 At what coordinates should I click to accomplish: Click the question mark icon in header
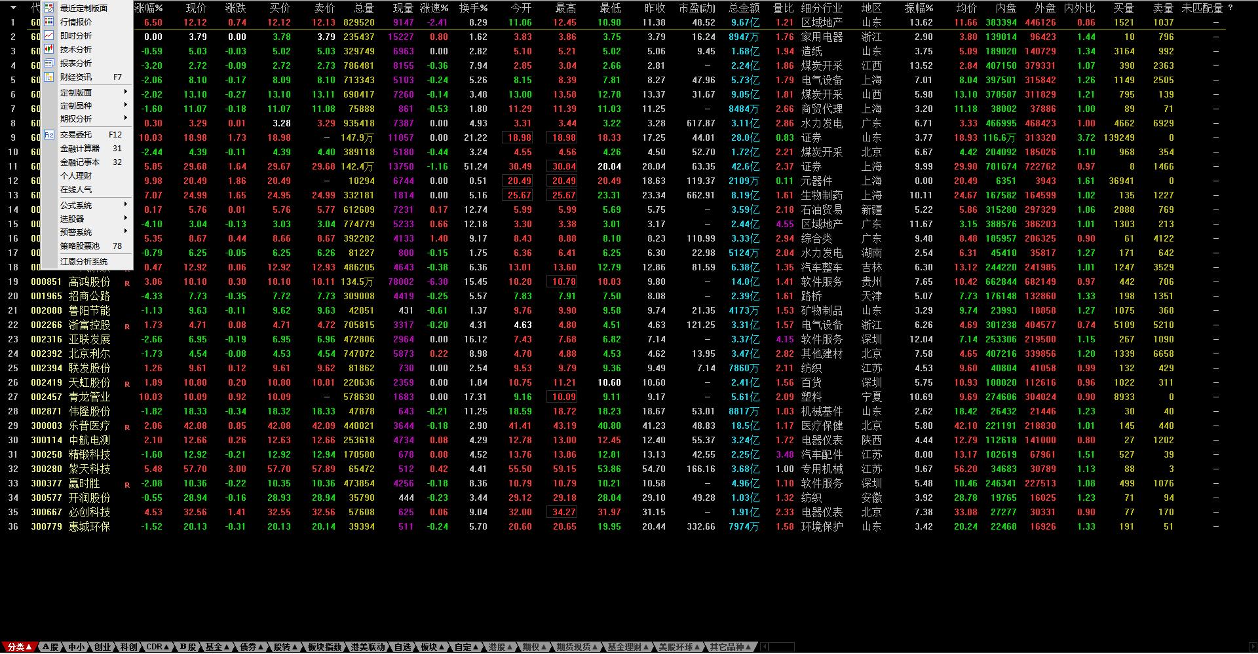1230,8
